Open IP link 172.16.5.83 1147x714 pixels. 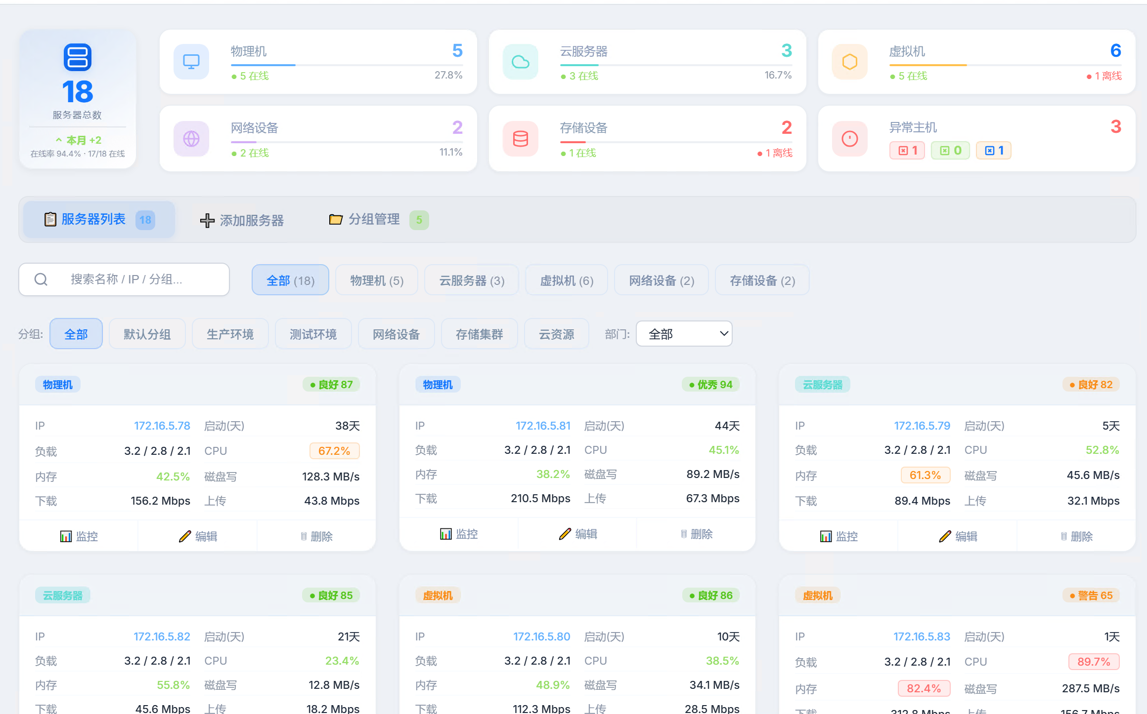[x=922, y=636]
